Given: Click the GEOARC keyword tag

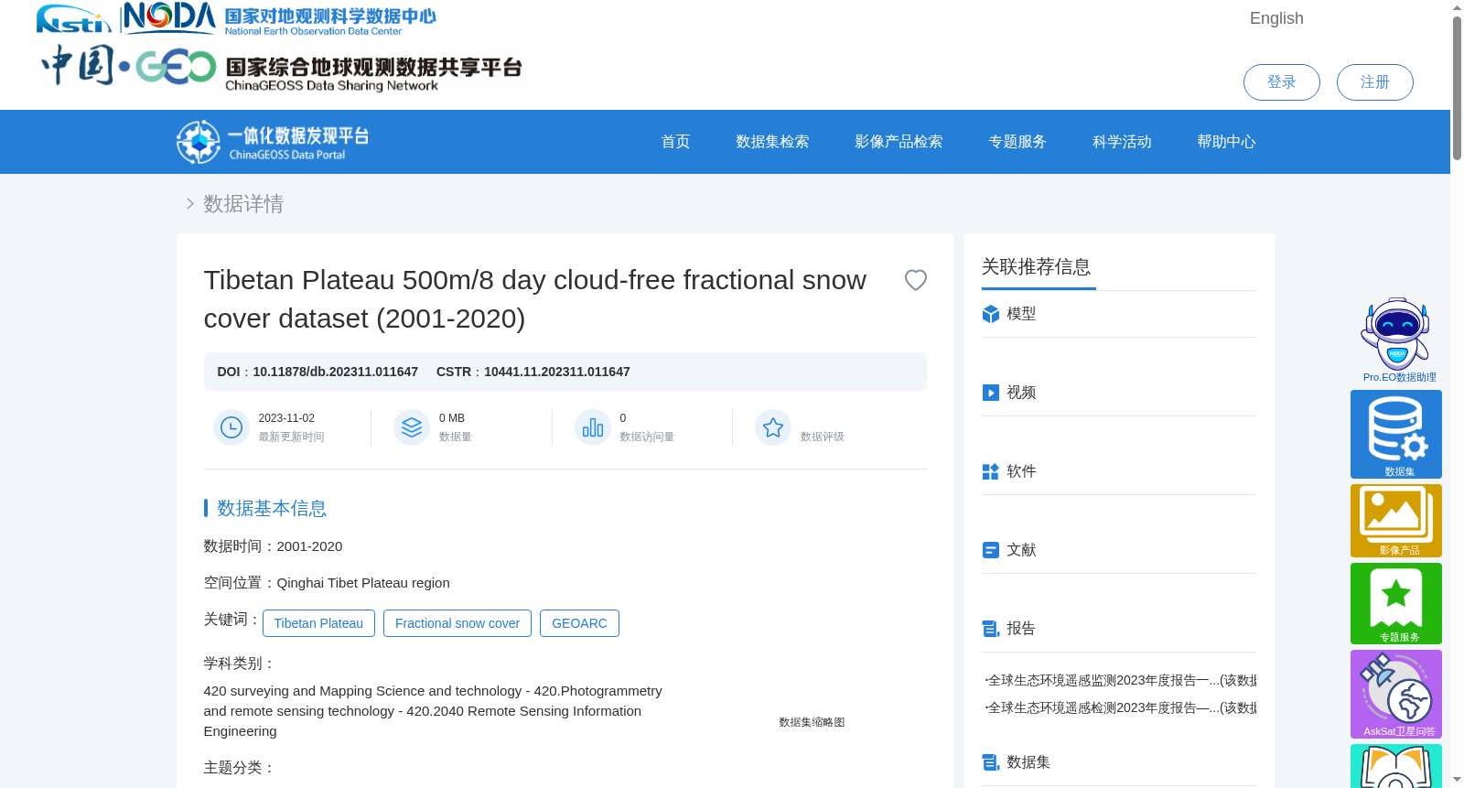Looking at the screenshot, I should pyautogui.click(x=579, y=623).
